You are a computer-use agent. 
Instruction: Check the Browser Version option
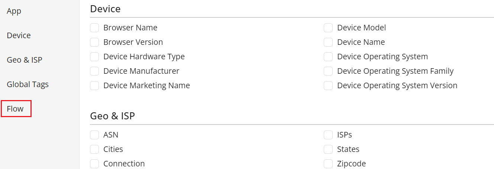point(94,42)
